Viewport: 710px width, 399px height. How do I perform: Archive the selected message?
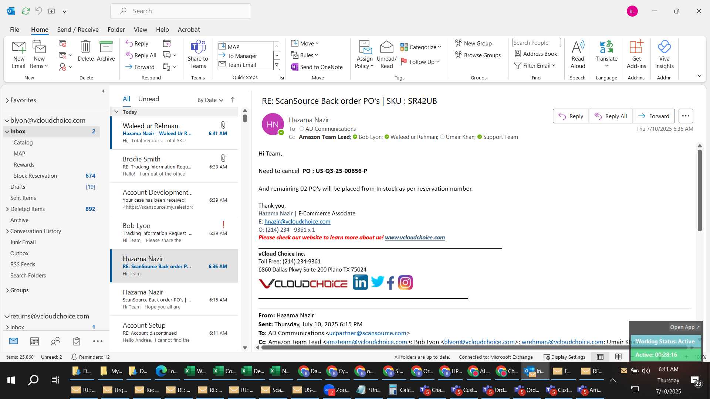pyautogui.click(x=106, y=51)
